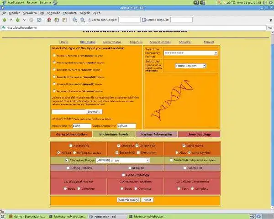Click the Reset button

pyautogui.click(x=148, y=200)
